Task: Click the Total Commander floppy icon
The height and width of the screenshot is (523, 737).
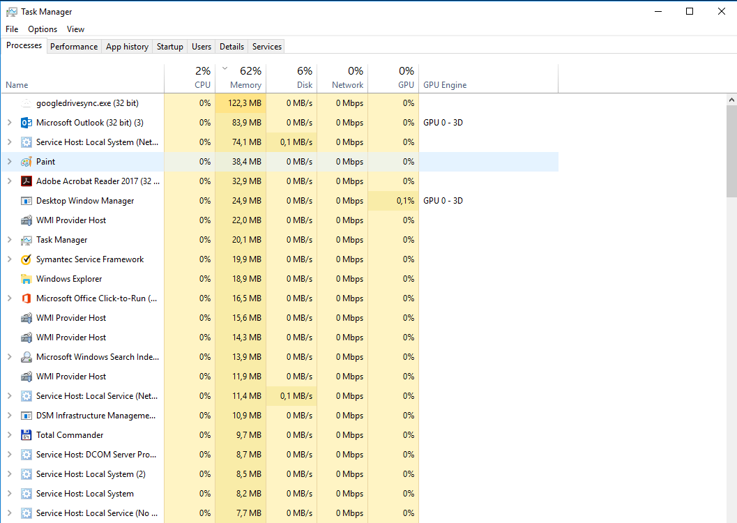Action: coord(26,435)
